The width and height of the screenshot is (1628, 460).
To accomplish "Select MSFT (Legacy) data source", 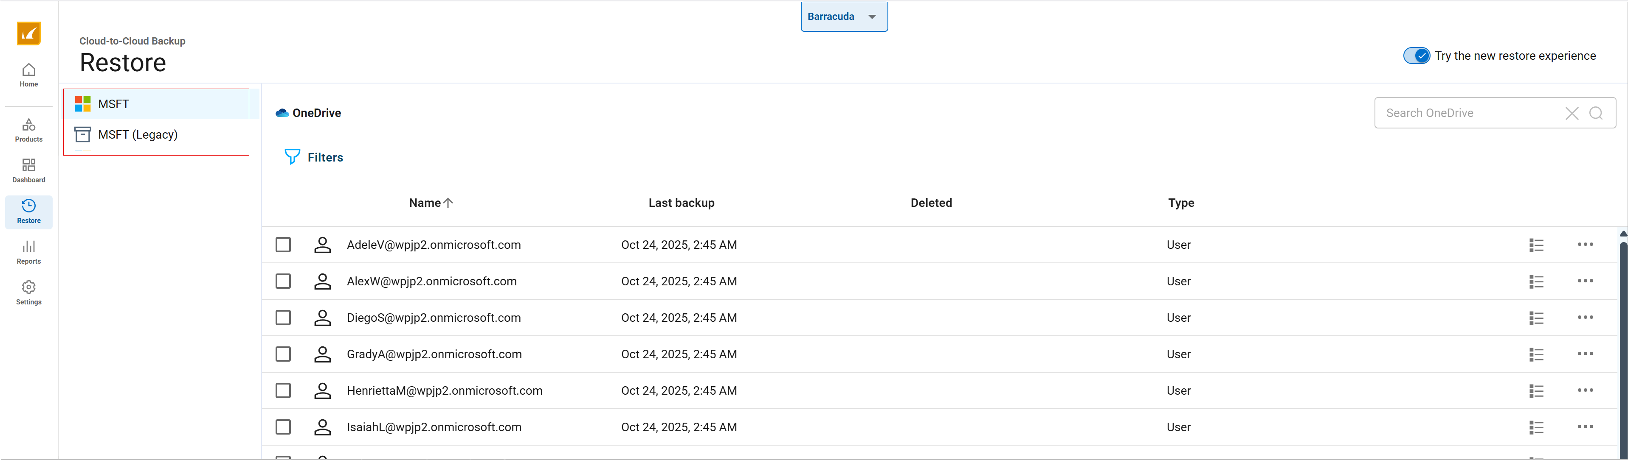I will tap(138, 134).
